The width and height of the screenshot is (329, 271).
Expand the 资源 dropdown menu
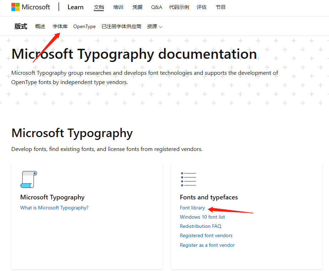pyautogui.click(x=155, y=26)
